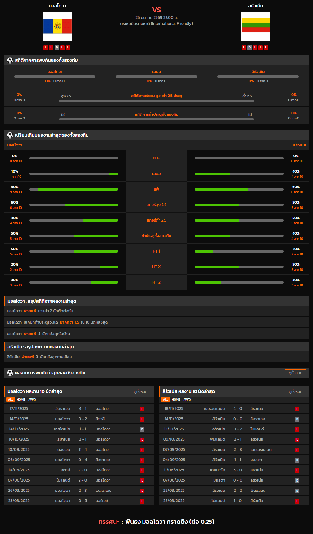Click soccer ball icon beside recent form comparison header
Image resolution: width=313 pixels, height=534 pixels.
click(10, 135)
